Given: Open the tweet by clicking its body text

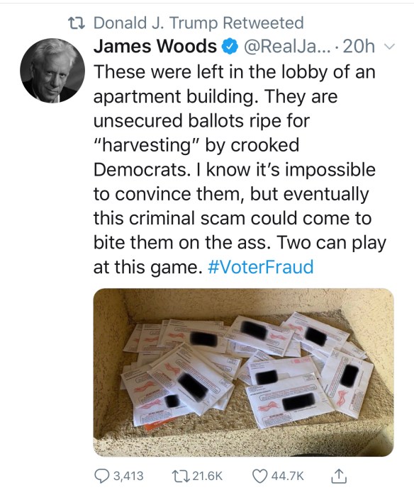Looking at the screenshot, I should click(240, 169).
